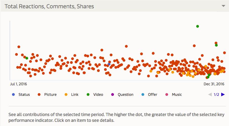Go to next legend page arrow
229x126 pixels.
[223, 94]
